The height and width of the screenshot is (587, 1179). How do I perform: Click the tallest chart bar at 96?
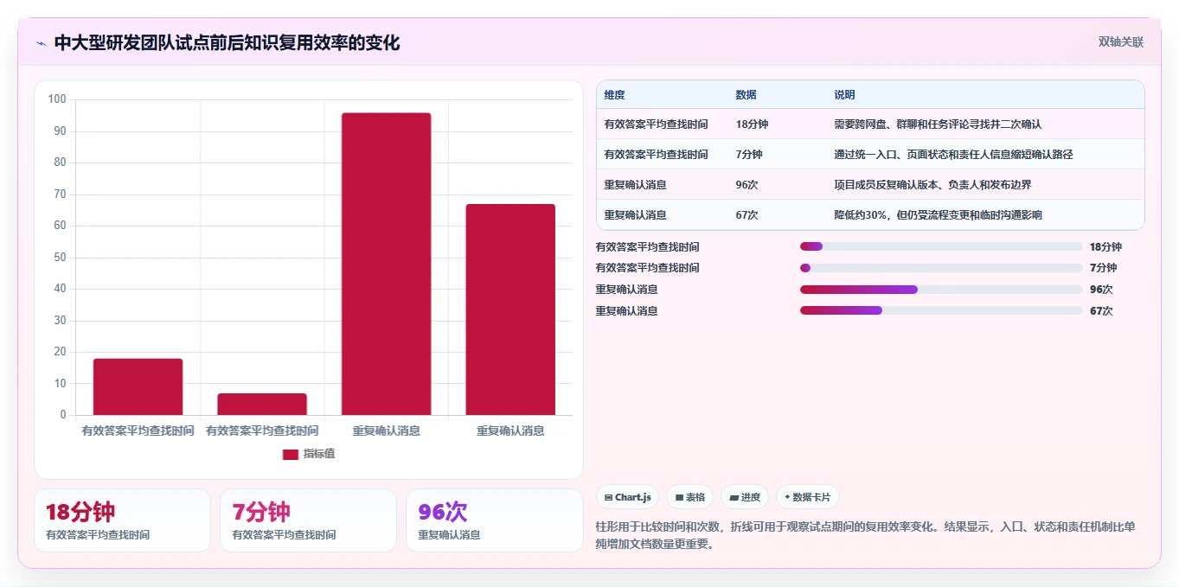coord(386,264)
